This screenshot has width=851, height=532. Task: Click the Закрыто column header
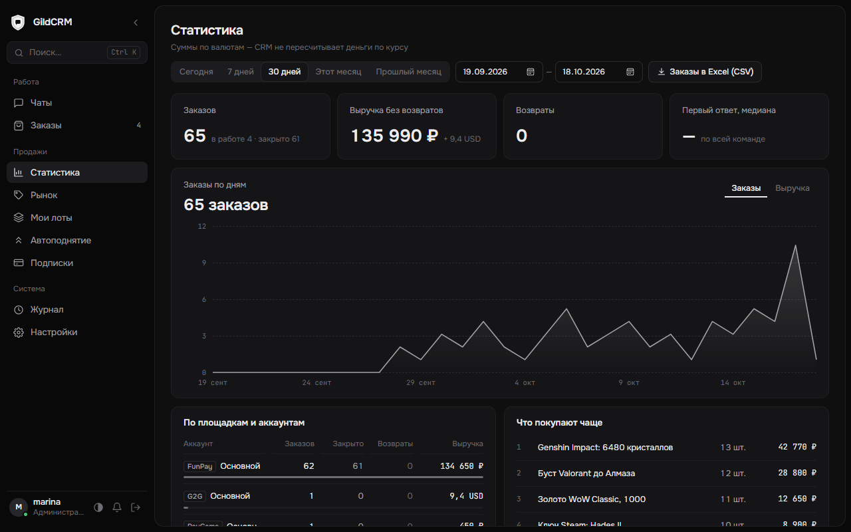pyautogui.click(x=348, y=444)
